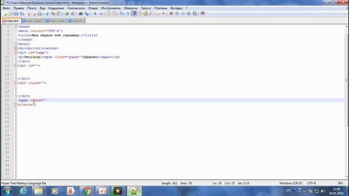Screen dimensions: 349x196
Task: Toggle show all characters
Action: [128, 14]
